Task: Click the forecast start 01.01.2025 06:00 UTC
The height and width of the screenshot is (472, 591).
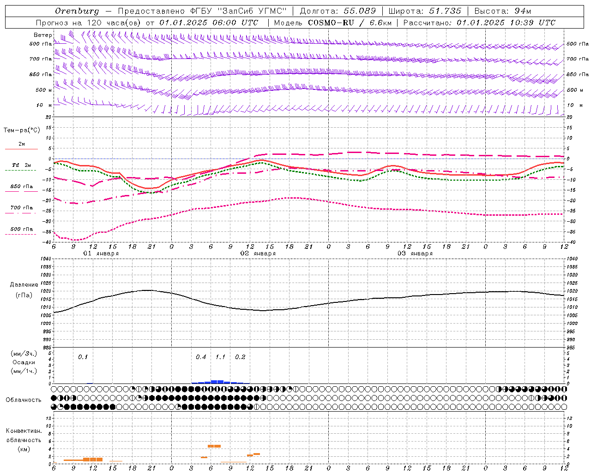Action: click(x=209, y=23)
